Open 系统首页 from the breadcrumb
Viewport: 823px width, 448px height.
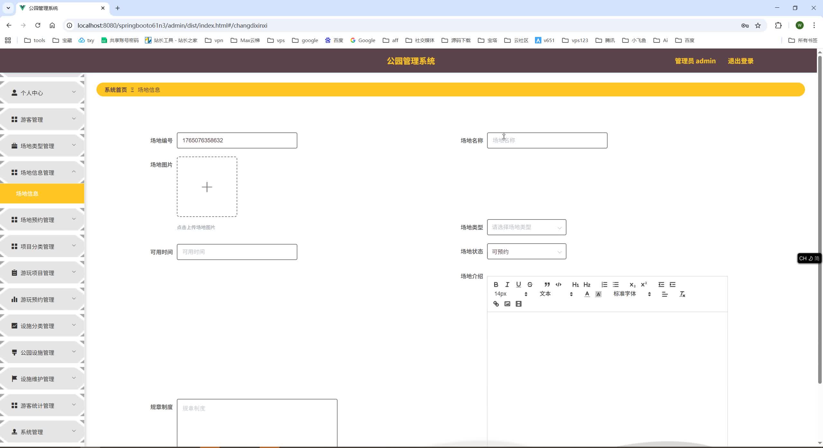(x=115, y=90)
